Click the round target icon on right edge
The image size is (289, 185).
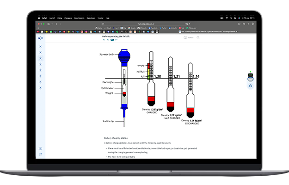(250, 86)
